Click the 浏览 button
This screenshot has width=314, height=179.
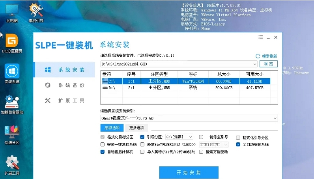[x=269, y=64]
